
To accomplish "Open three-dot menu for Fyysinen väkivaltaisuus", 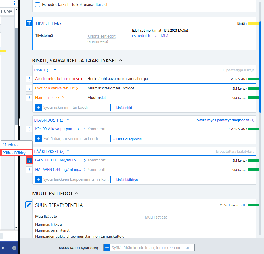I will coord(29,88).
